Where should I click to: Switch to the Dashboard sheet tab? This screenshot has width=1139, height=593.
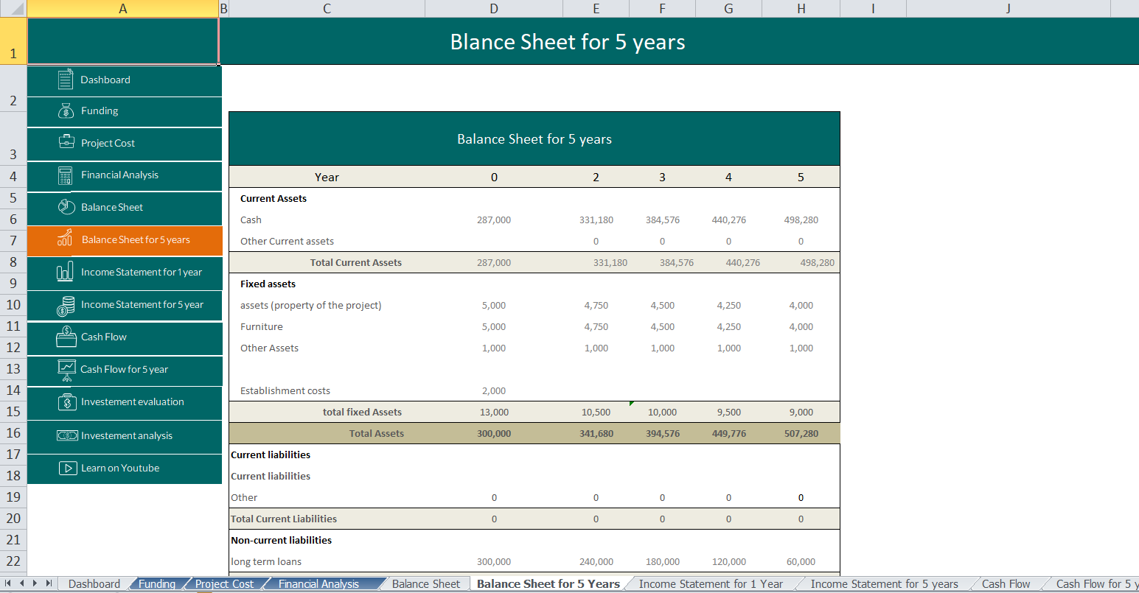coord(94,584)
